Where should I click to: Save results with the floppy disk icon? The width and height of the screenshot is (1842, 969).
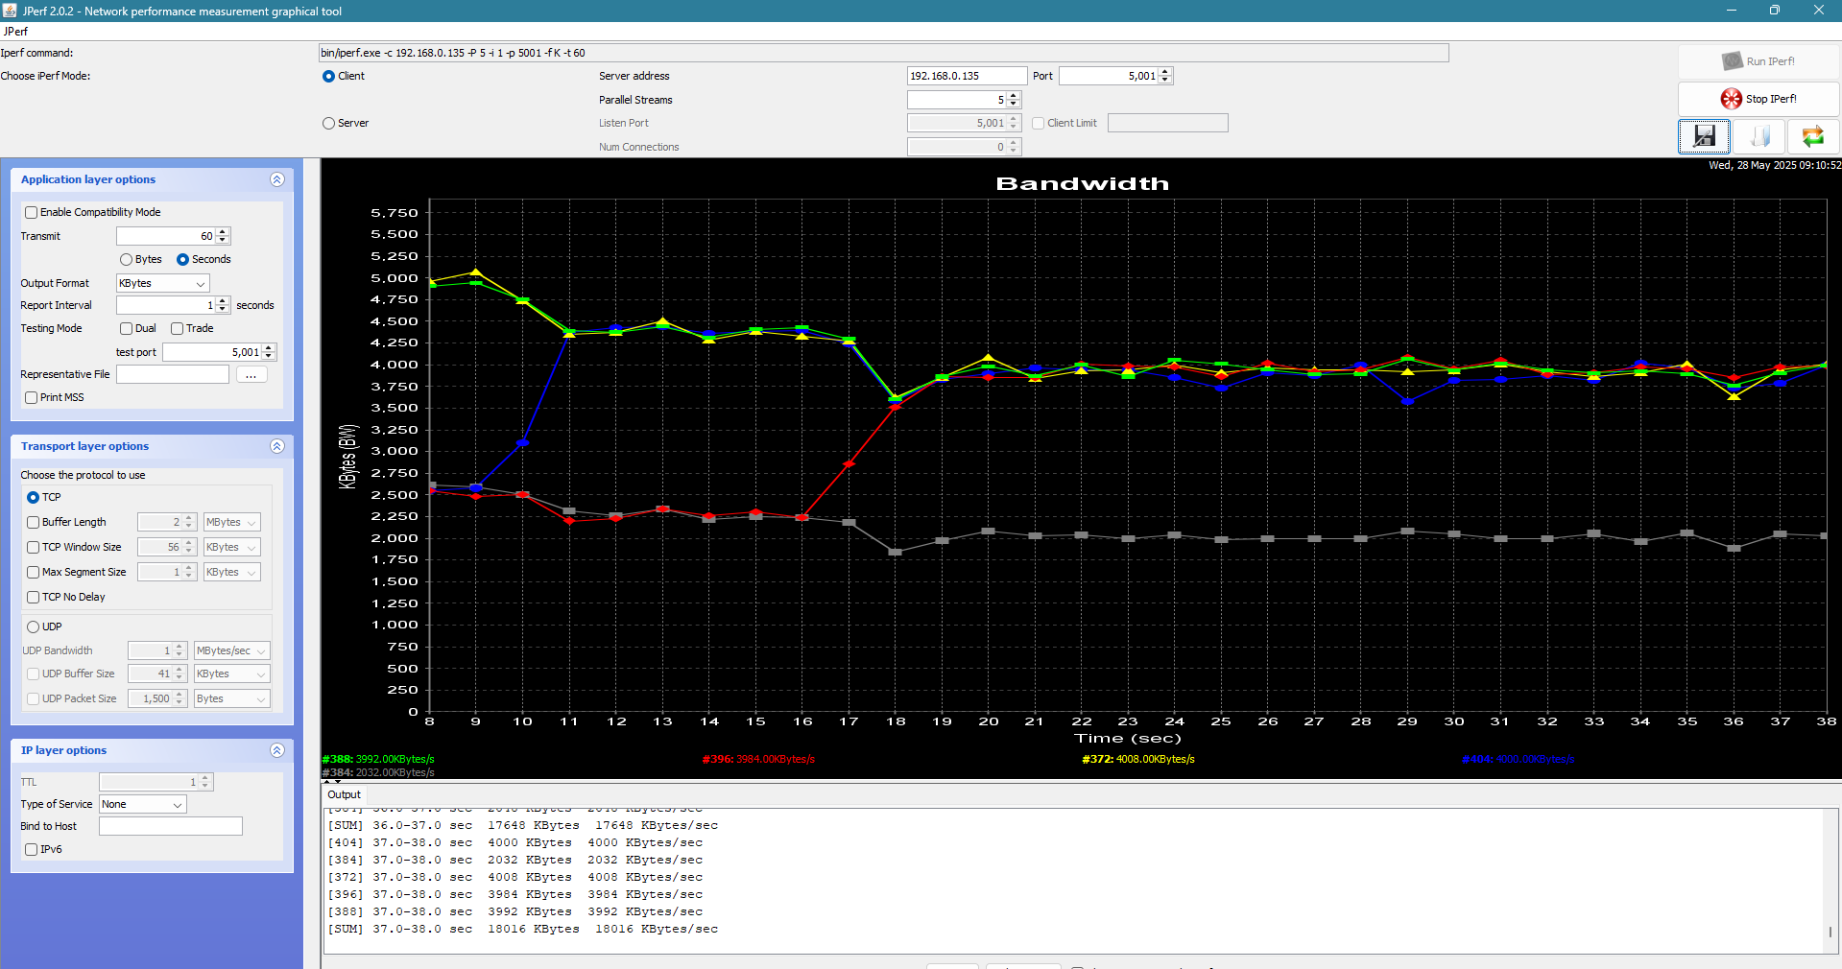coord(1704,136)
